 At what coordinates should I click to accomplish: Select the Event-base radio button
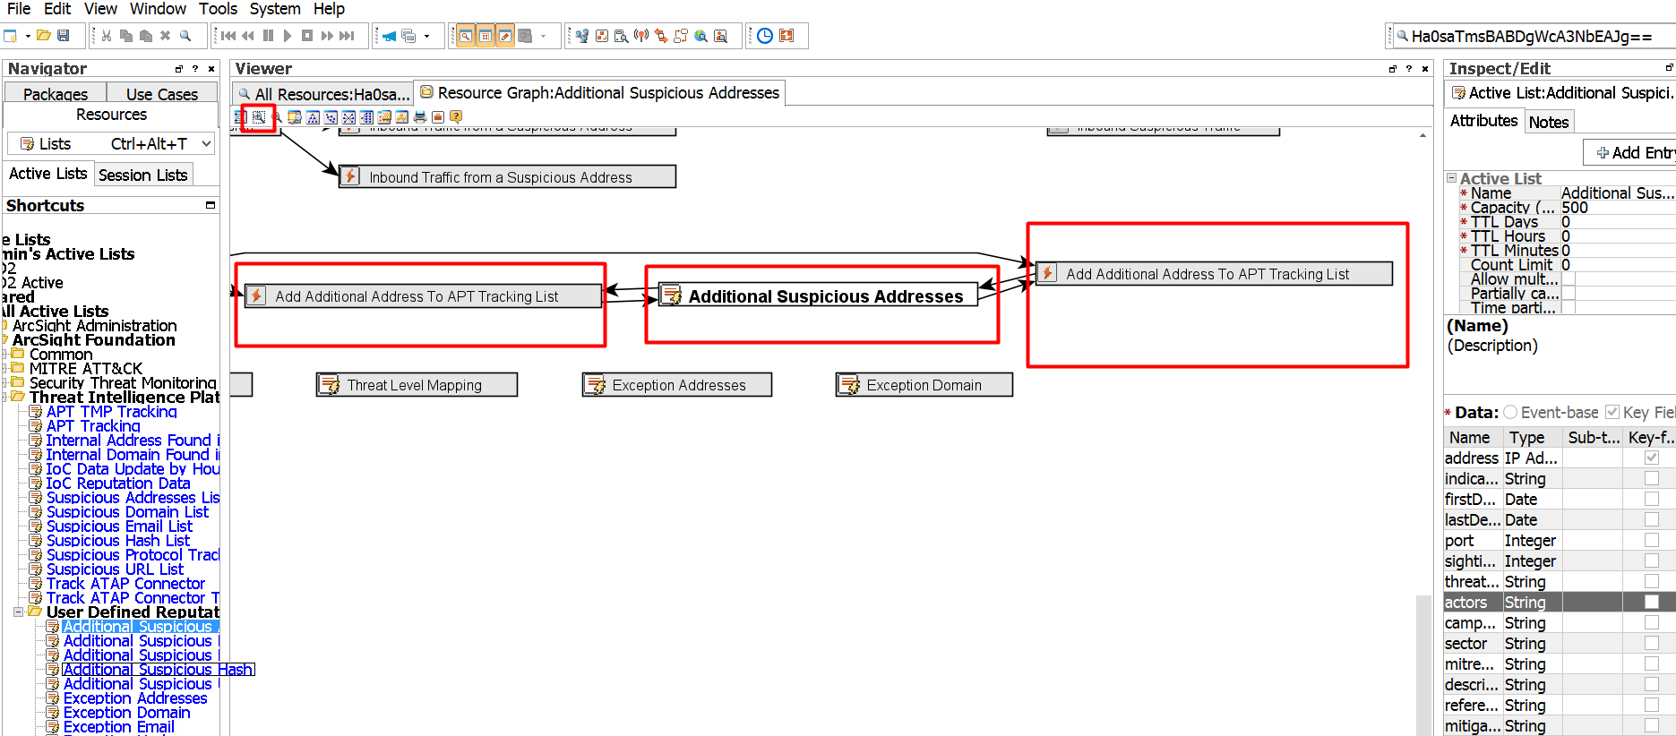1510,412
